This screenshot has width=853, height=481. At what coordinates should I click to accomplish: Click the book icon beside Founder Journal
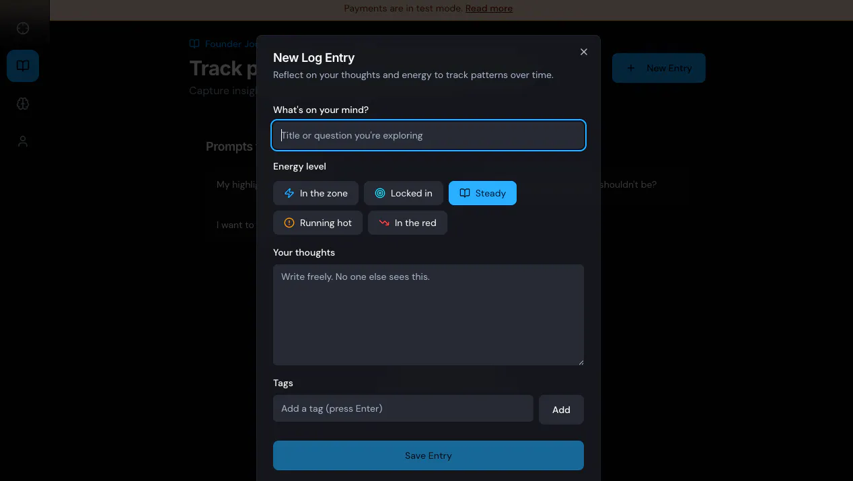pyautogui.click(x=194, y=44)
